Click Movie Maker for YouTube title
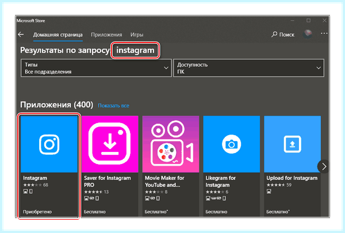This screenshot has height=233, width=345. pos(164,181)
